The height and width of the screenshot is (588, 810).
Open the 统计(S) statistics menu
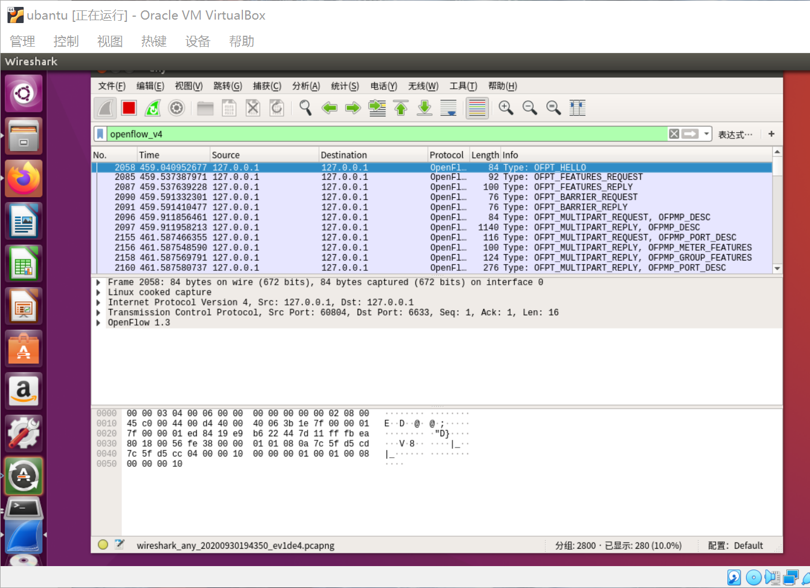345,86
